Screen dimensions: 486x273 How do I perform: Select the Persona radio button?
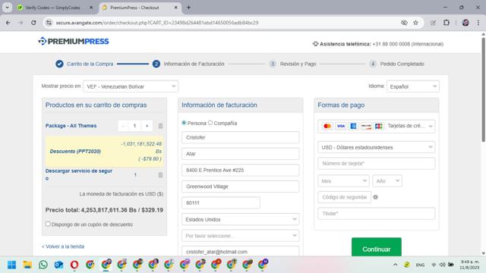[x=184, y=123]
